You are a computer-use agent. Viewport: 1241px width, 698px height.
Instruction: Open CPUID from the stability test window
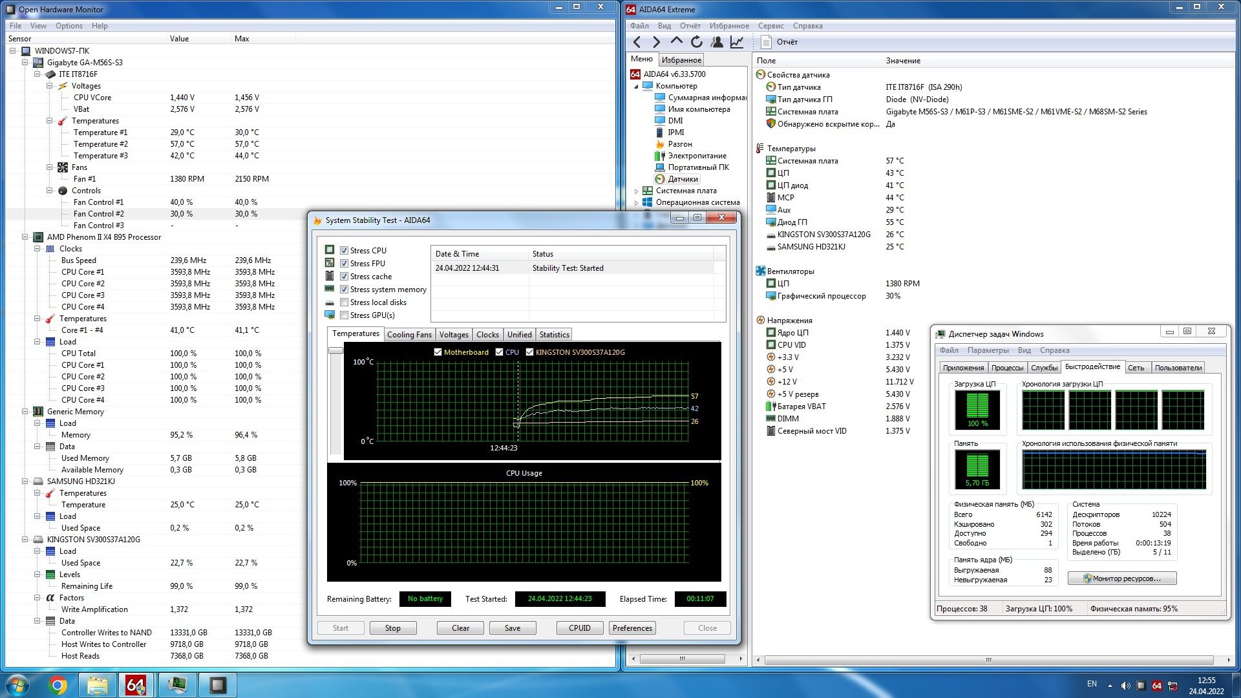(580, 628)
